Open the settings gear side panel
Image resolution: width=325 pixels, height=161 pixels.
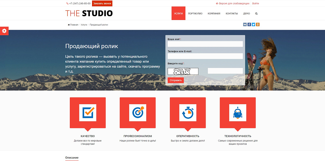4,31
